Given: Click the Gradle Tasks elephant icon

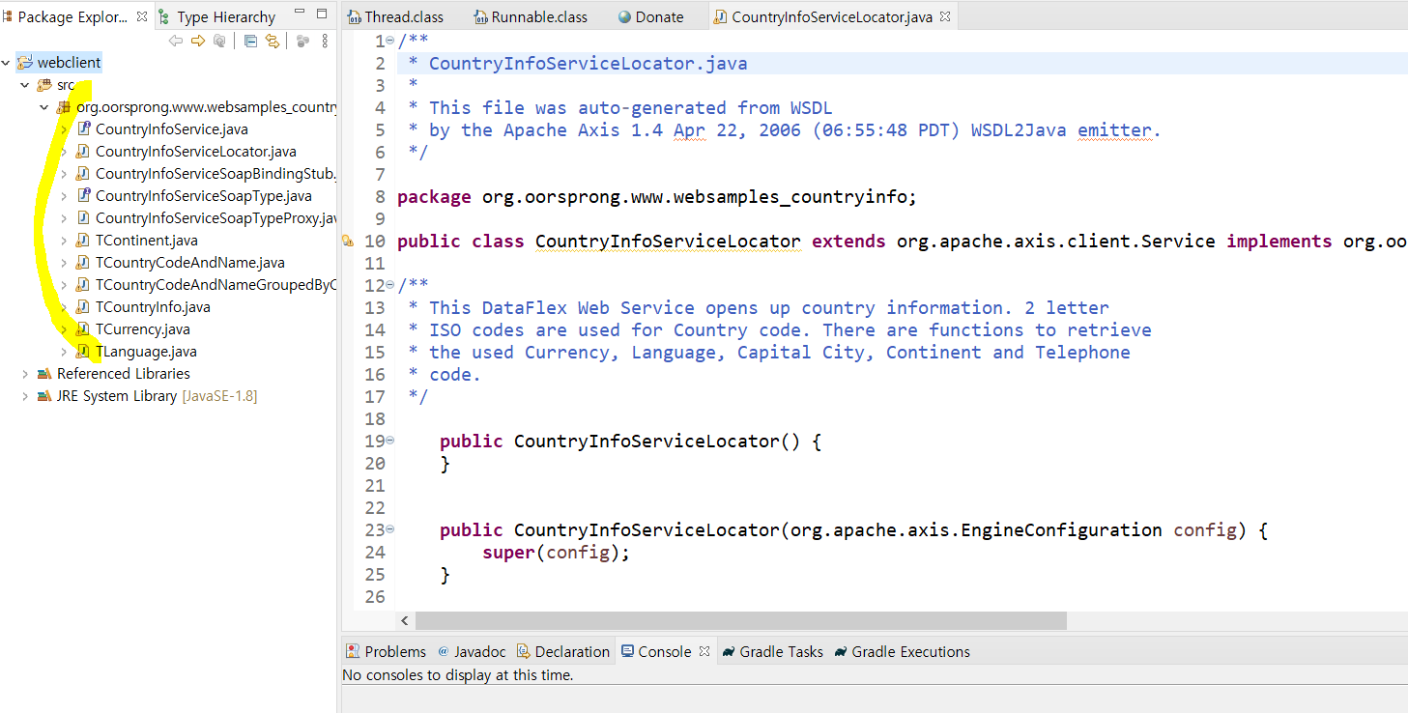Looking at the screenshot, I should (730, 651).
